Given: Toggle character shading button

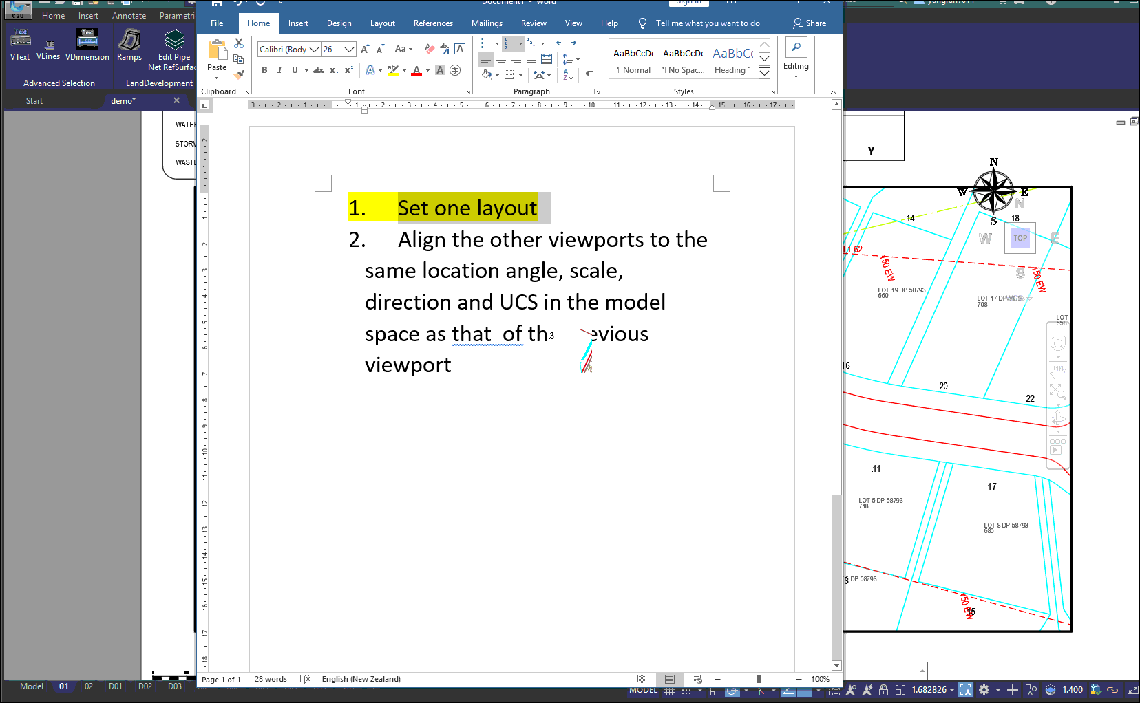Looking at the screenshot, I should pyautogui.click(x=440, y=70).
